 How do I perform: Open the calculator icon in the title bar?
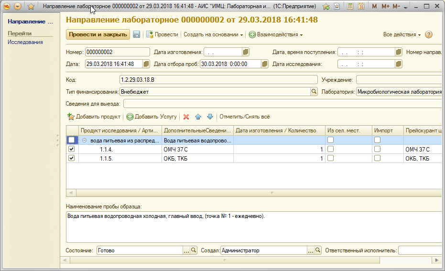[350, 7]
